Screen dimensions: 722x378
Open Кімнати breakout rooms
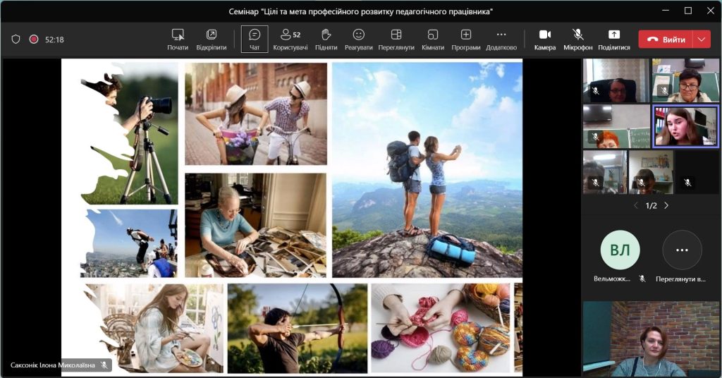433,39
